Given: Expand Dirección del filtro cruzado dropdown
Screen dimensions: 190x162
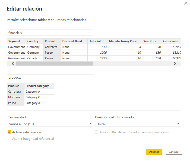Looking at the screenshot, I should (138, 124).
